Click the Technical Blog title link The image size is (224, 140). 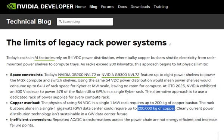(29, 21)
